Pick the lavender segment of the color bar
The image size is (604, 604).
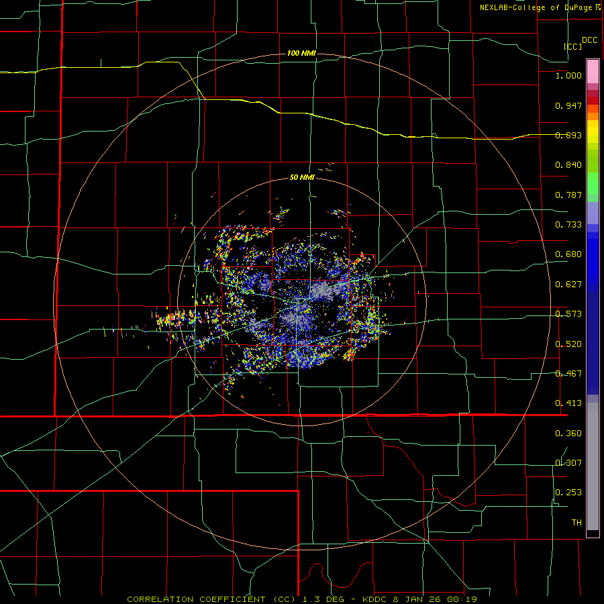point(593,213)
